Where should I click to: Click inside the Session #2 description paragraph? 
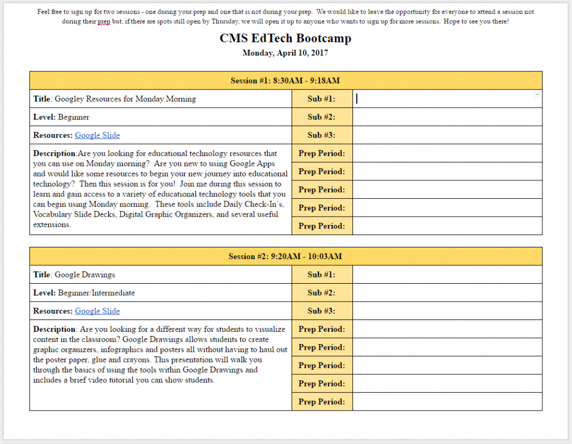[160, 355]
